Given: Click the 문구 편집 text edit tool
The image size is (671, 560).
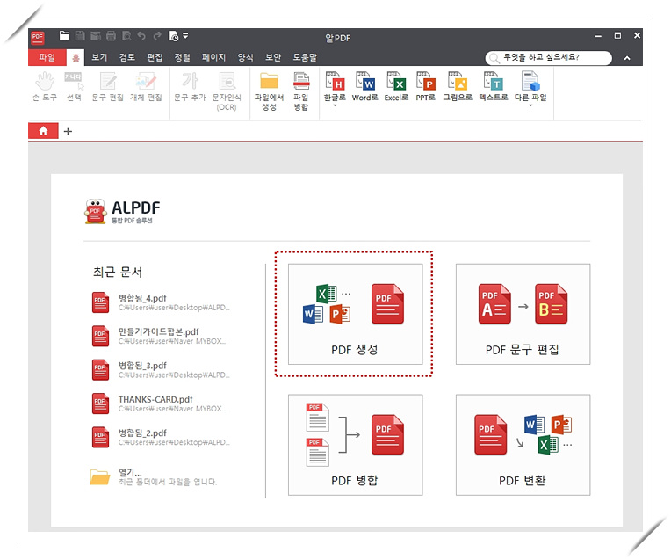Looking at the screenshot, I should 107,87.
